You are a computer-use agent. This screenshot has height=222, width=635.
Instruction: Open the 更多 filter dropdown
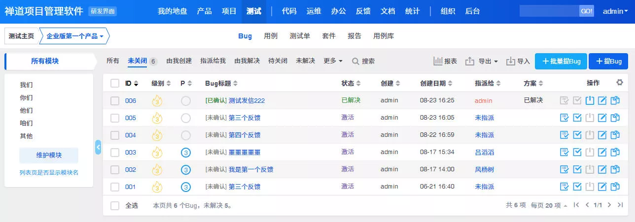(333, 61)
